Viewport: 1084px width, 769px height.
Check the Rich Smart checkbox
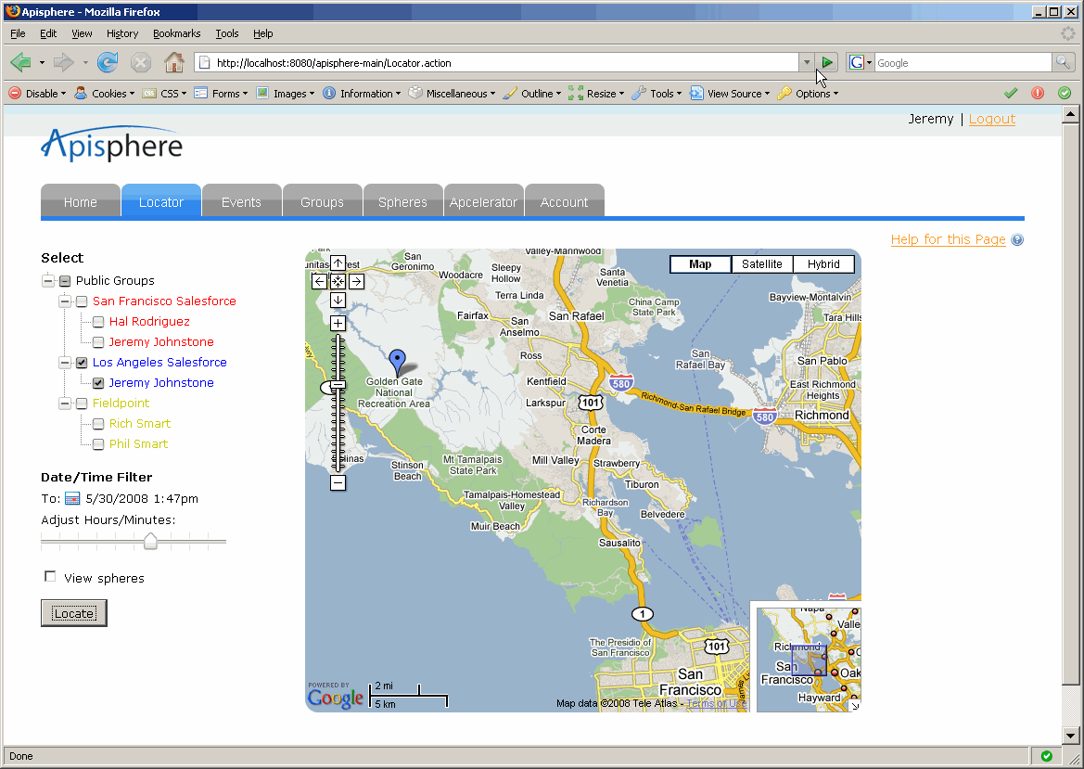click(x=98, y=424)
